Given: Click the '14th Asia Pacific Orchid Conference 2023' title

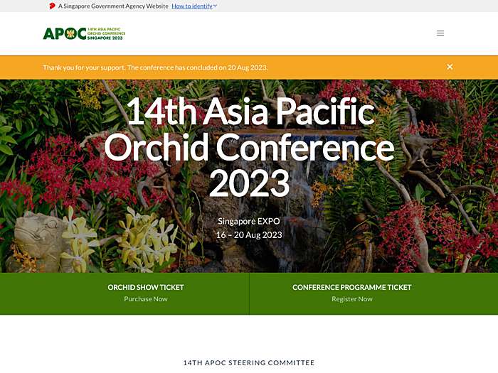Looking at the screenshot, I should click(249, 147).
